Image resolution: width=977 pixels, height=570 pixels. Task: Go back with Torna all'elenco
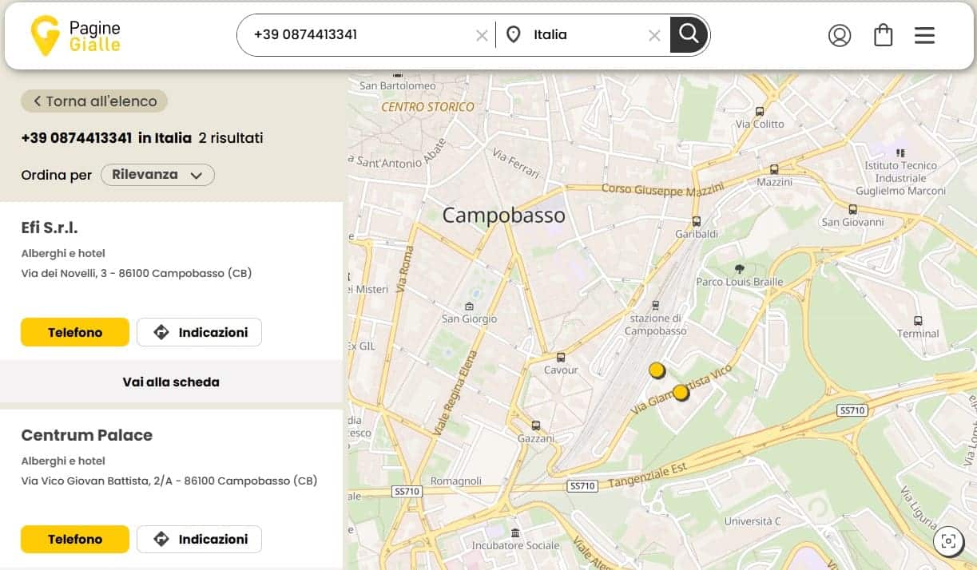pyautogui.click(x=94, y=101)
